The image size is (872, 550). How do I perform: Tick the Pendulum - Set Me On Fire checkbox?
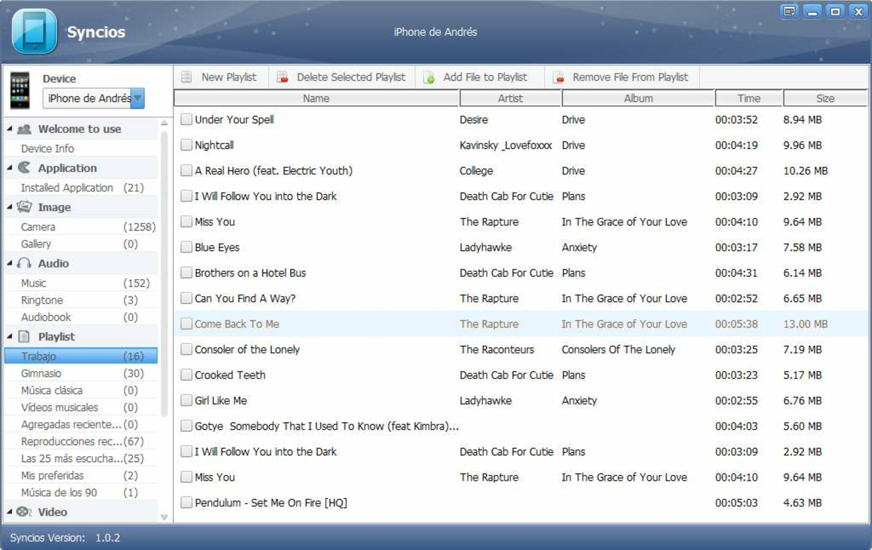click(x=186, y=503)
